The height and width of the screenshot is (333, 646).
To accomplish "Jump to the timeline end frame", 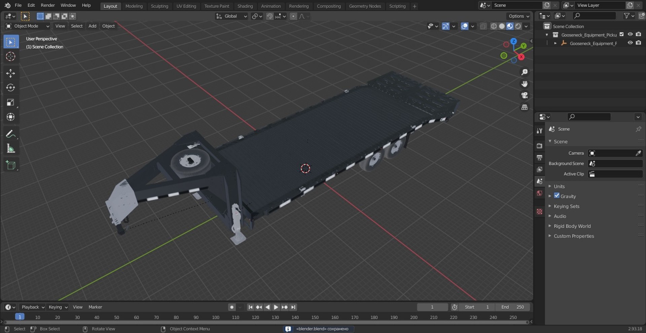I will (x=293, y=307).
